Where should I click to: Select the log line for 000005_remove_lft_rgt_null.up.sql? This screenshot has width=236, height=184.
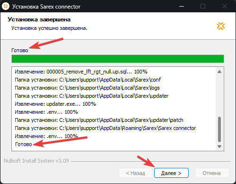click(81, 72)
